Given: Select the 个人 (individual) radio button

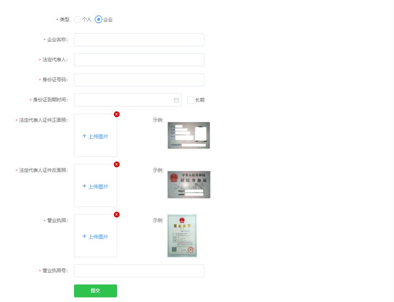Looking at the screenshot, I should coord(77,20).
